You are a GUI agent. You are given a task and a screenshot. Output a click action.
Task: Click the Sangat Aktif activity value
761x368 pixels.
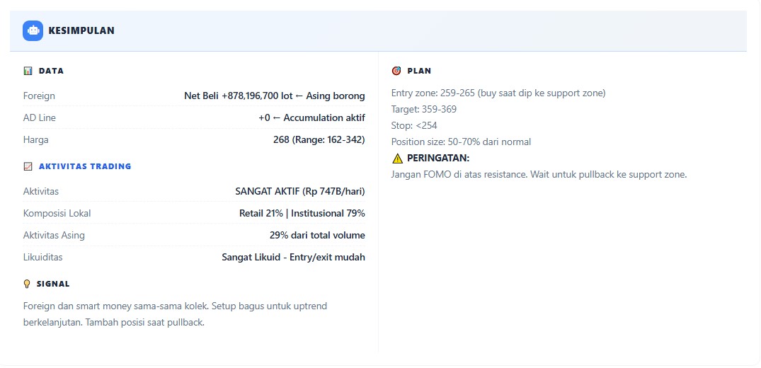(x=300, y=191)
